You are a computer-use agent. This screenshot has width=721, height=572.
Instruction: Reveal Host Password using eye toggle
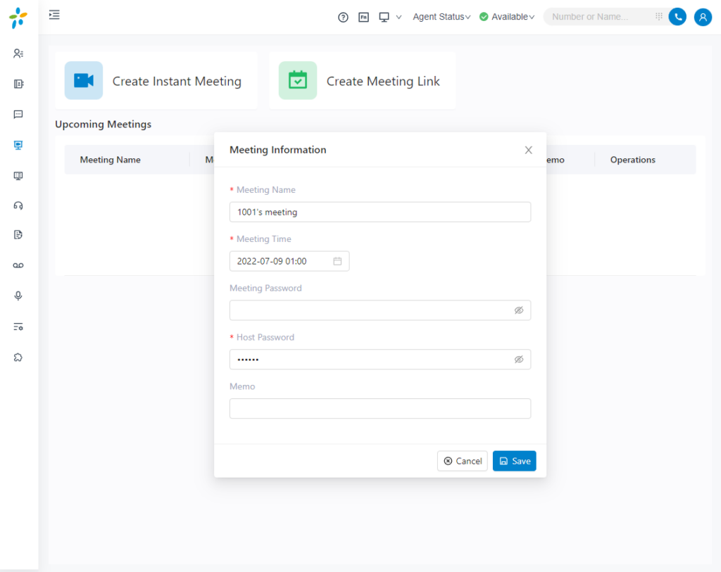click(x=519, y=360)
